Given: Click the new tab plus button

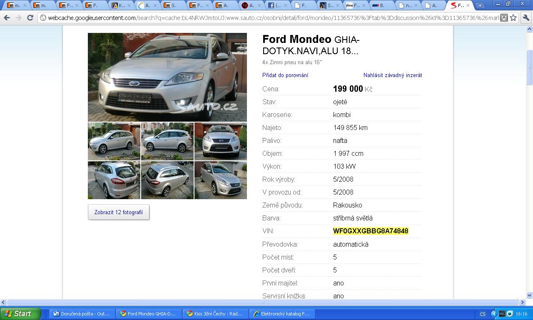Looking at the screenshot, I should point(480,5).
